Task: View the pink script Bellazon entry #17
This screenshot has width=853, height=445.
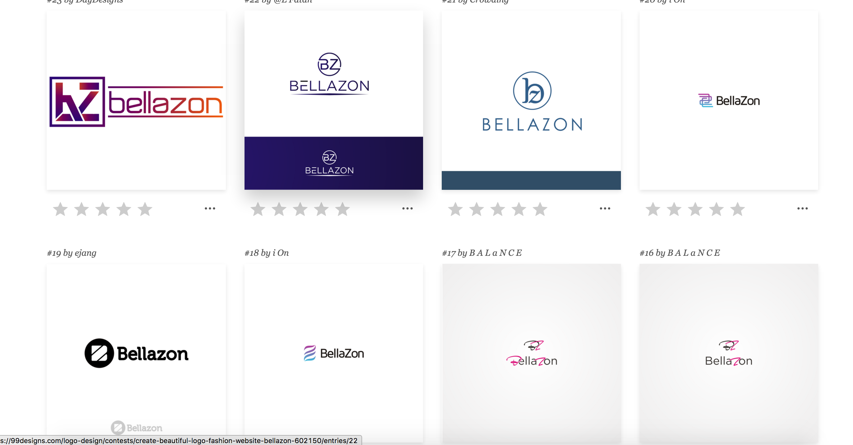Action: pos(531,353)
